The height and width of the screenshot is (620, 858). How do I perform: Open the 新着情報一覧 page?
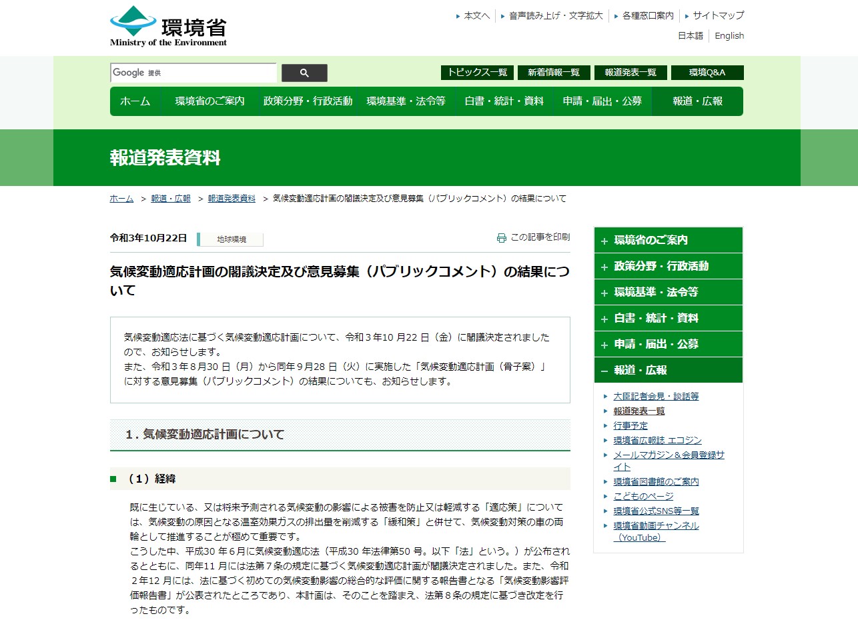[553, 73]
